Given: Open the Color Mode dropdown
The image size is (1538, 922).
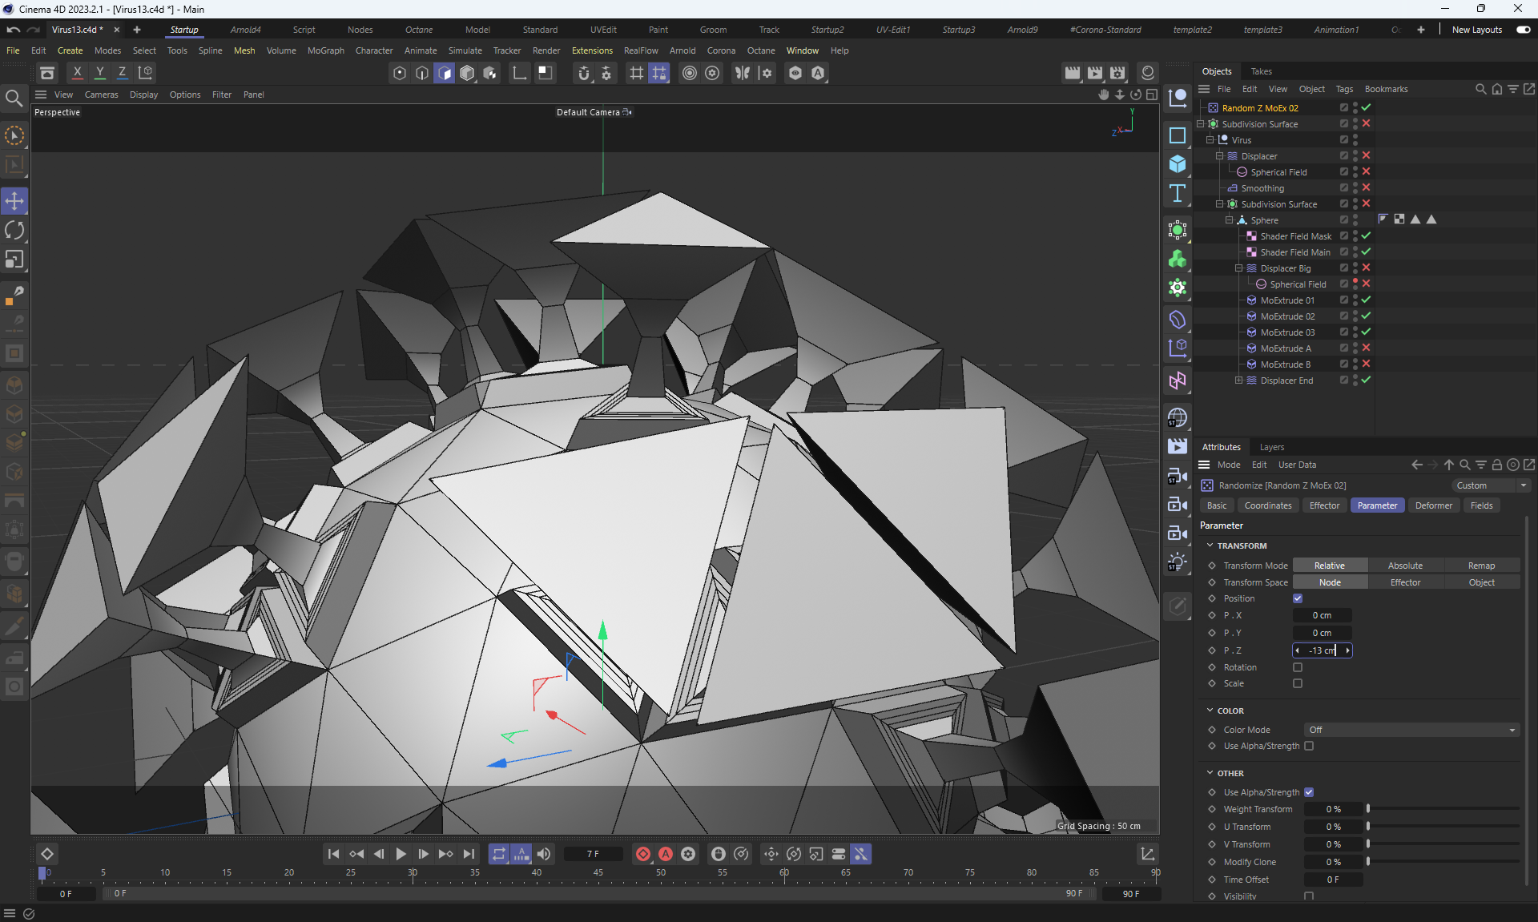Looking at the screenshot, I should (x=1411, y=730).
